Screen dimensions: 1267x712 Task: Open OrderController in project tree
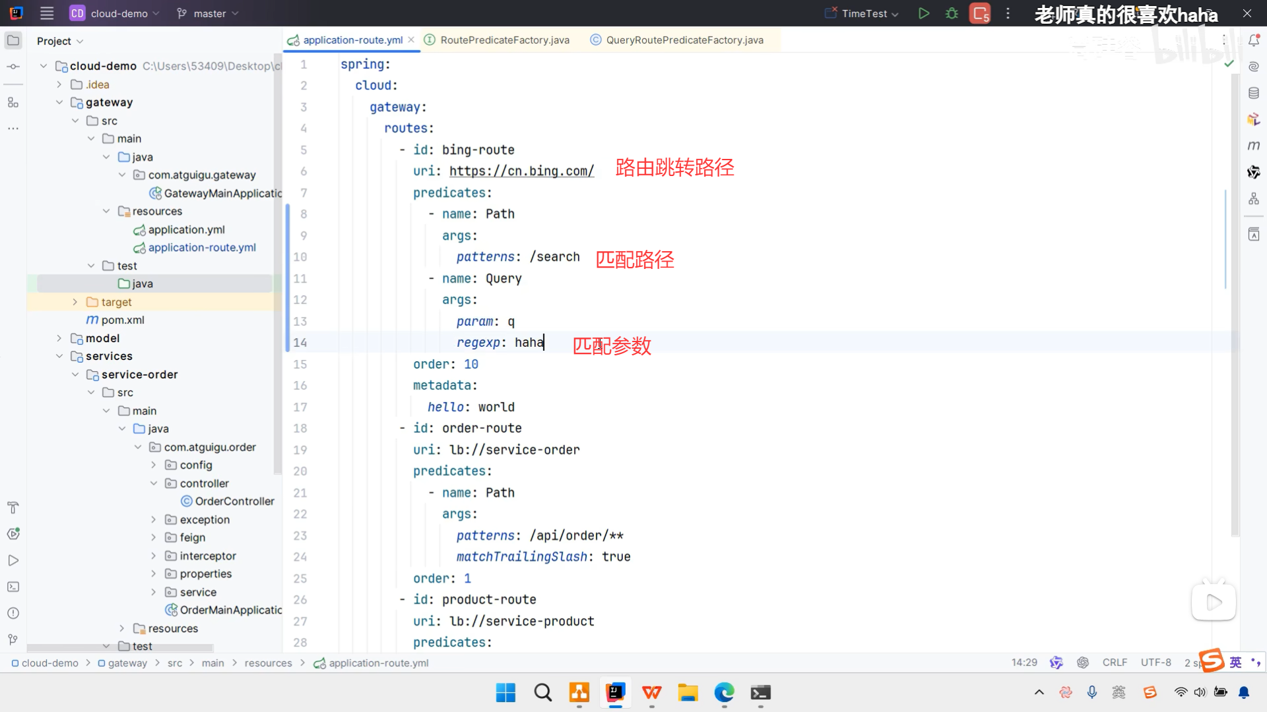tap(234, 501)
